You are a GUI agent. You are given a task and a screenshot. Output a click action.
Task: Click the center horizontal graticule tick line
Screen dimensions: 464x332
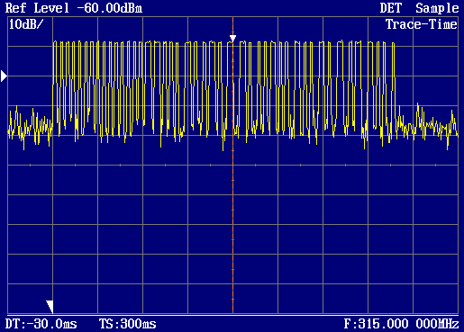[x=232, y=165]
